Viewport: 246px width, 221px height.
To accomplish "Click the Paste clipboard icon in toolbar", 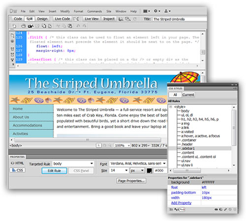I will click(70, 26).
